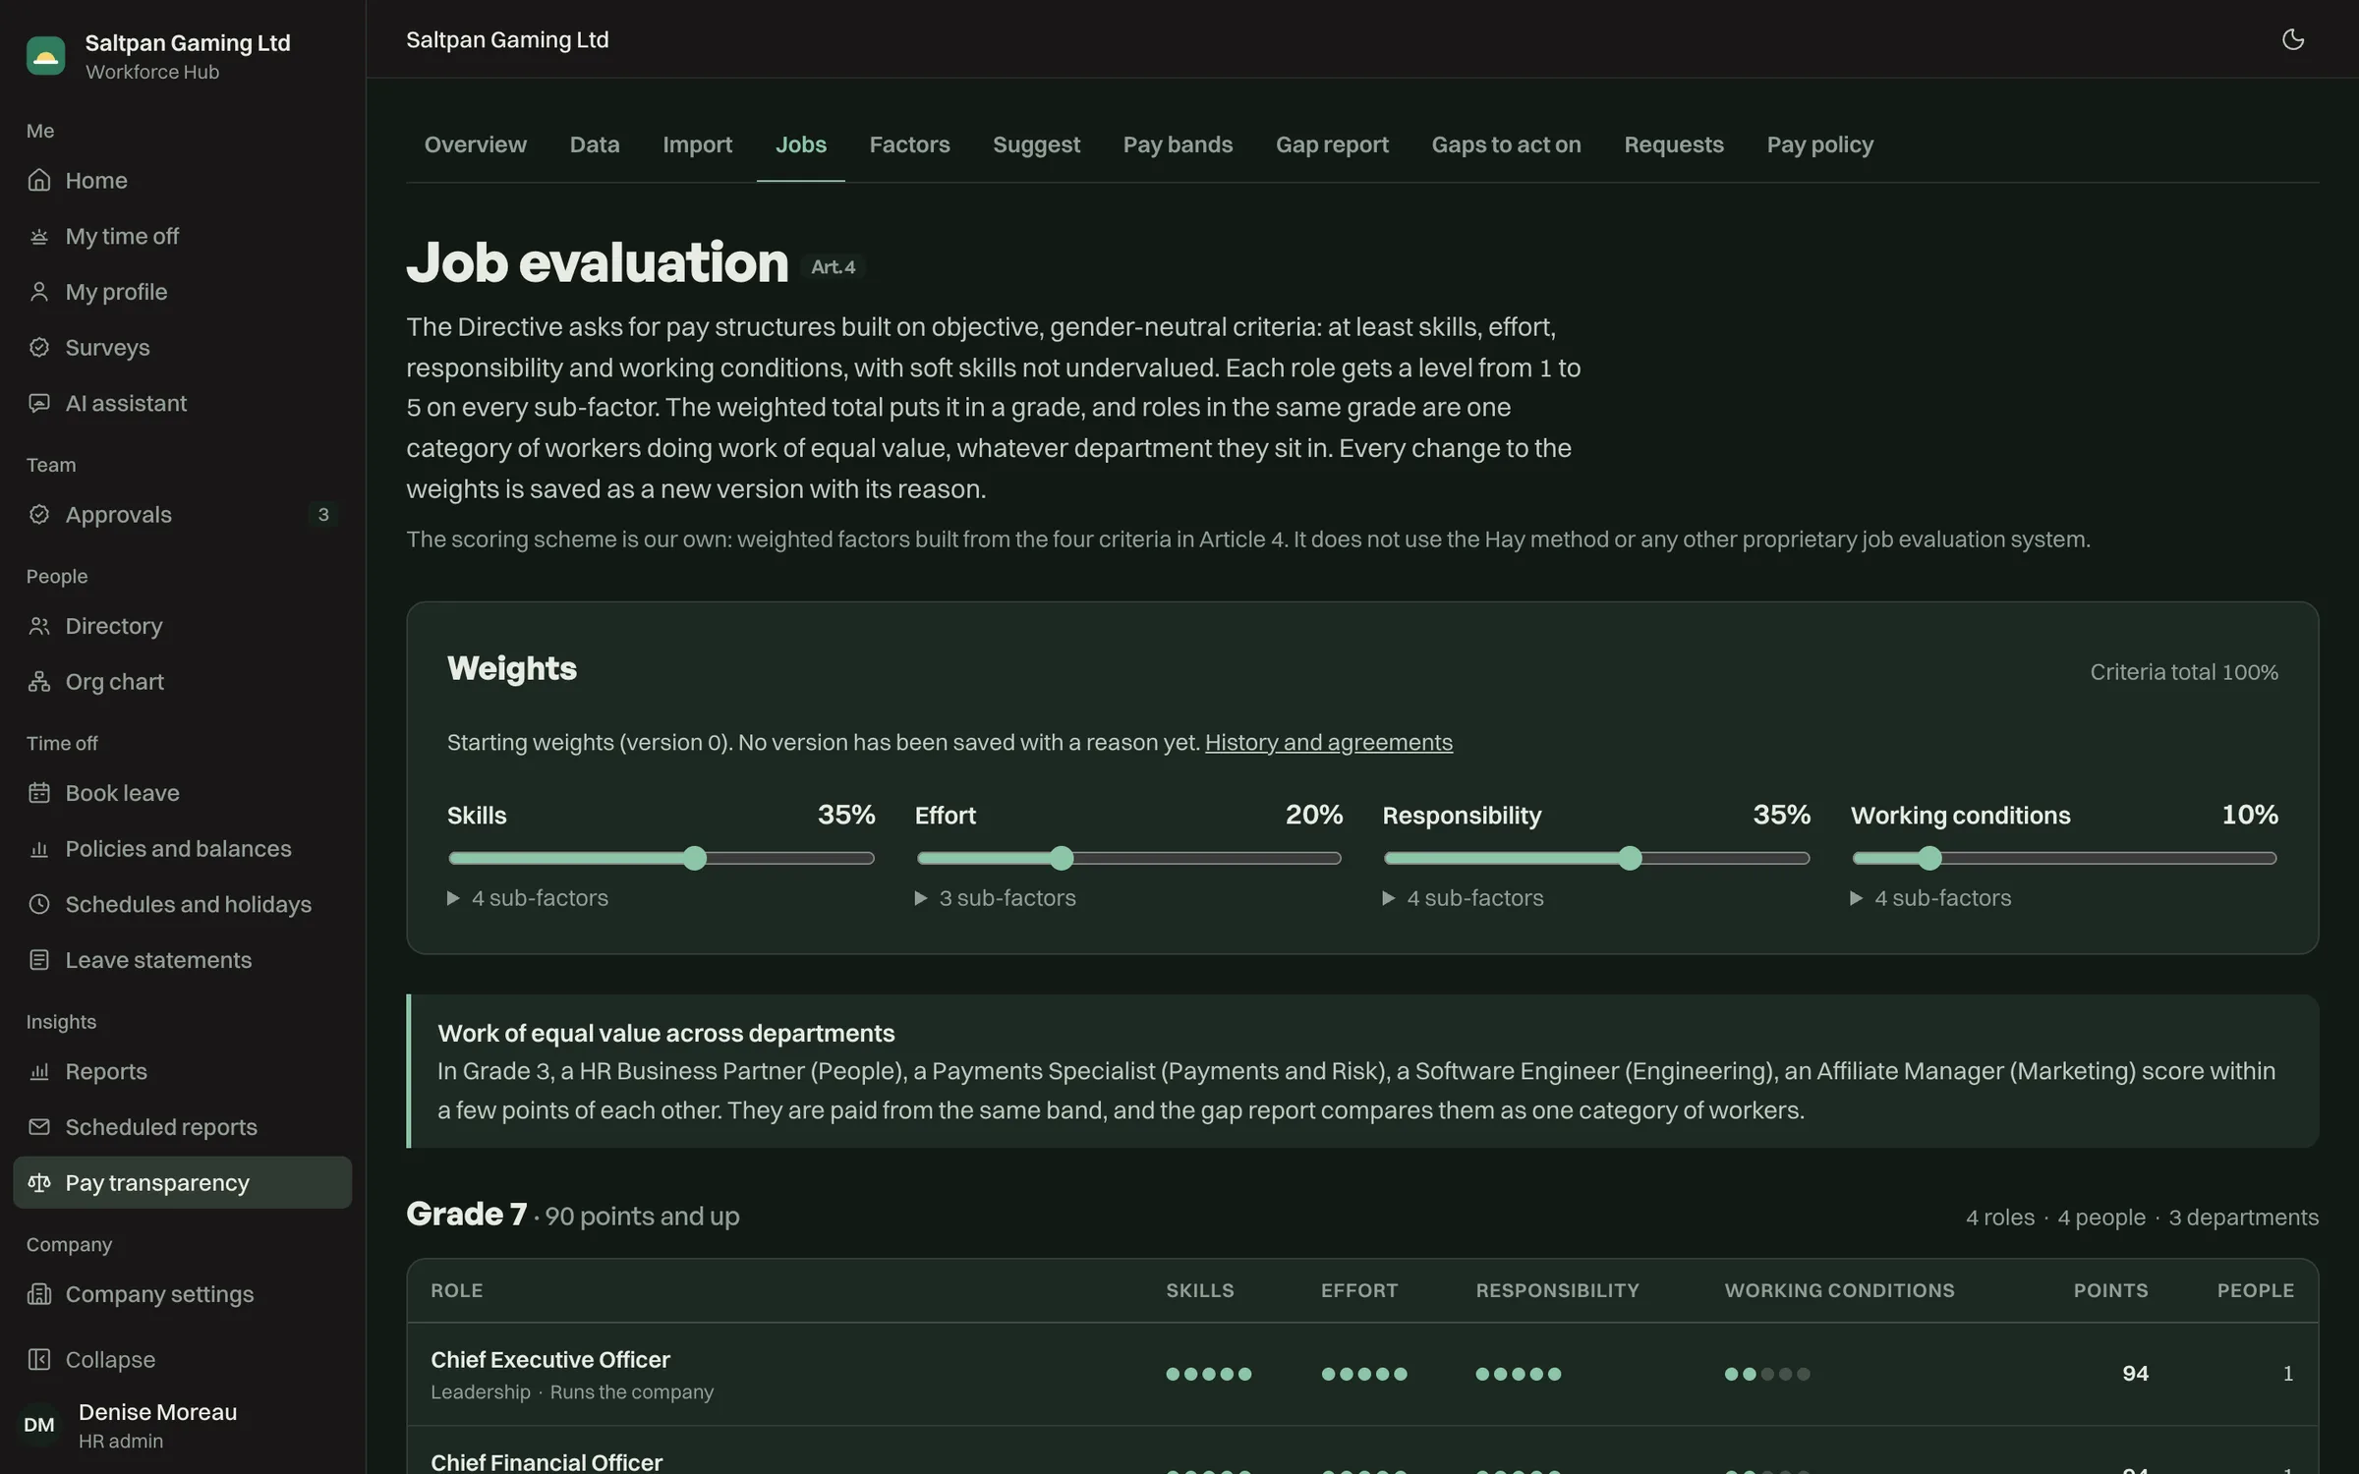Viewport: 2359px width, 1474px height.
Task: Click the Pay transparency scales icon
Action: click(39, 1183)
